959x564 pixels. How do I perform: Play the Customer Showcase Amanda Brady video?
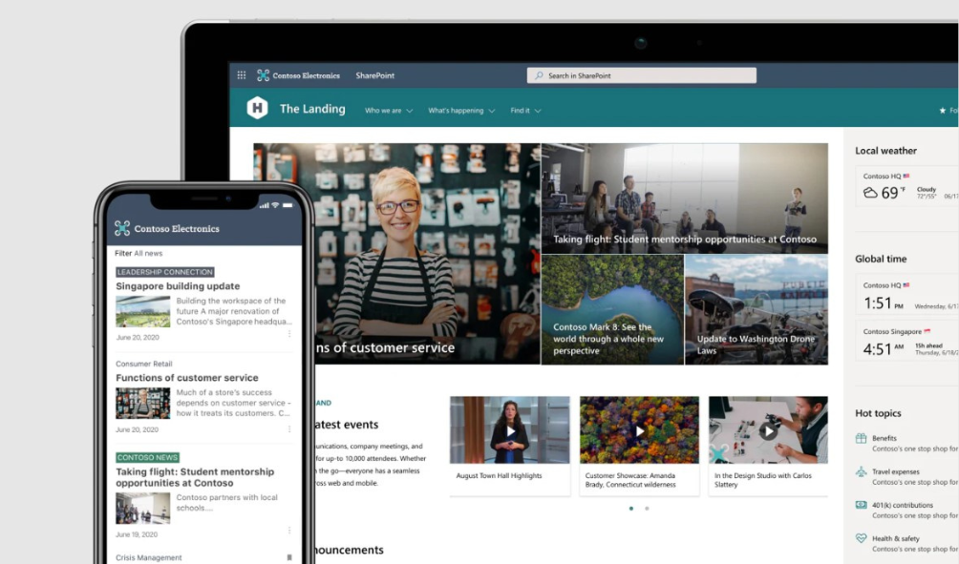tap(639, 431)
